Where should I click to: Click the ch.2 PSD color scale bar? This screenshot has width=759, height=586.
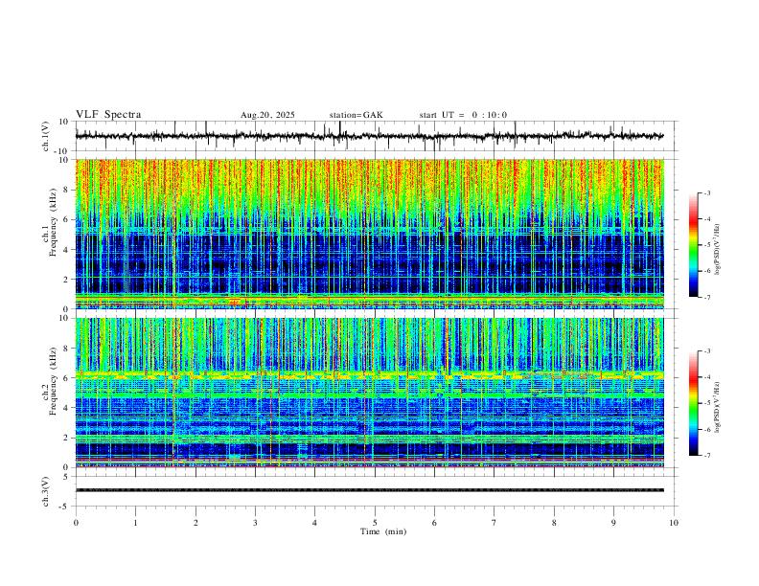[693, 403]
